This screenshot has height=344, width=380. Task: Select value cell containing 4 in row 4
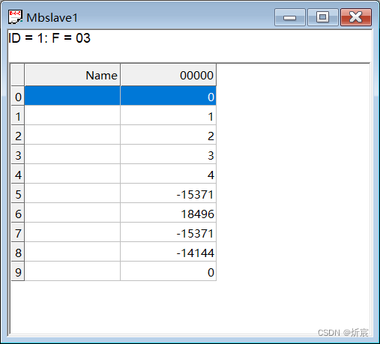click(x=168, y=174)
